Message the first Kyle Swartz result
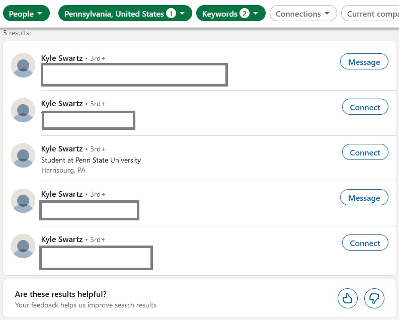The width and height of the screenshot is (399, 320). (364, 61)
